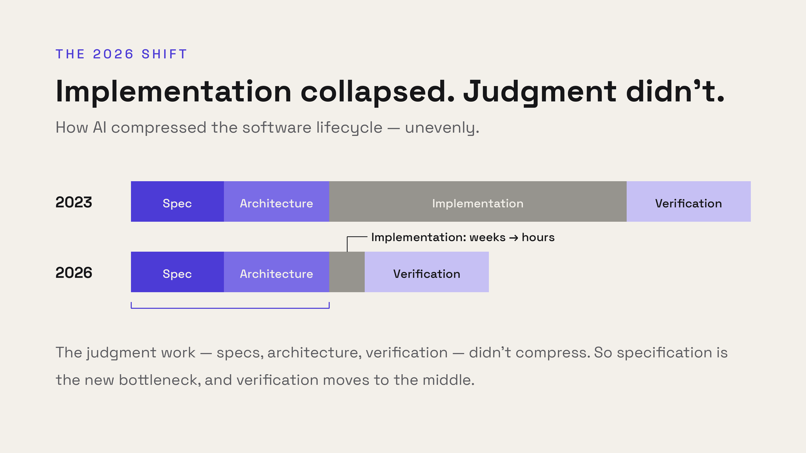The image size is (806, 453).
Task: Click the 'new bottleneck' closing sentence line
Action: pos(265,380)
